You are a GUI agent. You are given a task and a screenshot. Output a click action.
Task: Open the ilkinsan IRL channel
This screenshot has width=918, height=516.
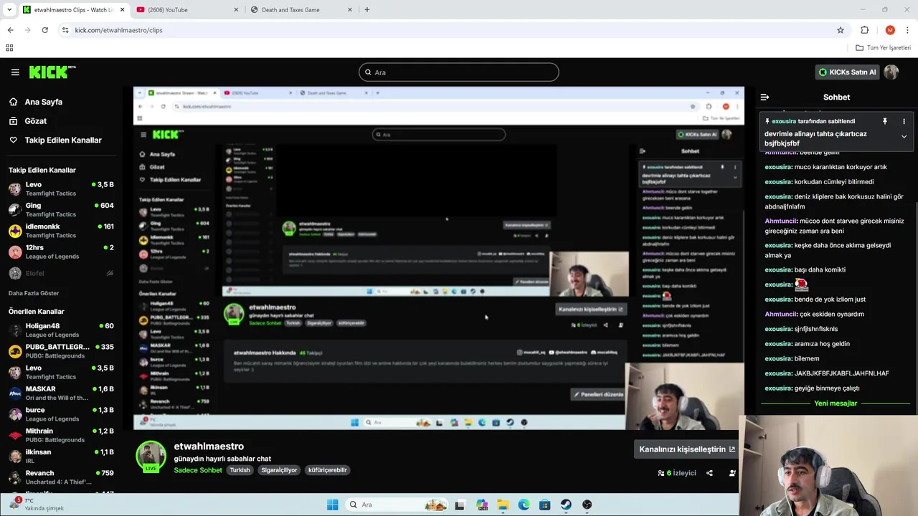coord(61,457)
